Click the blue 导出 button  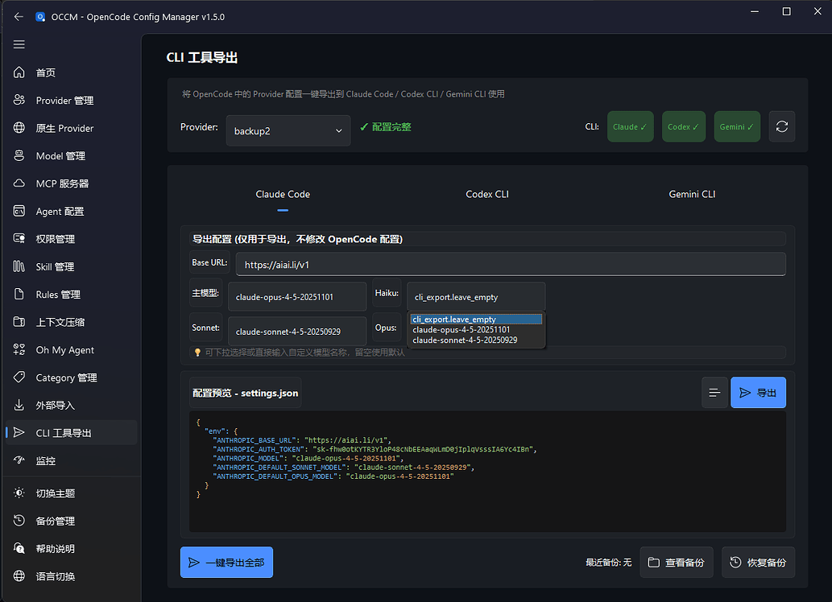click(758, 393)
